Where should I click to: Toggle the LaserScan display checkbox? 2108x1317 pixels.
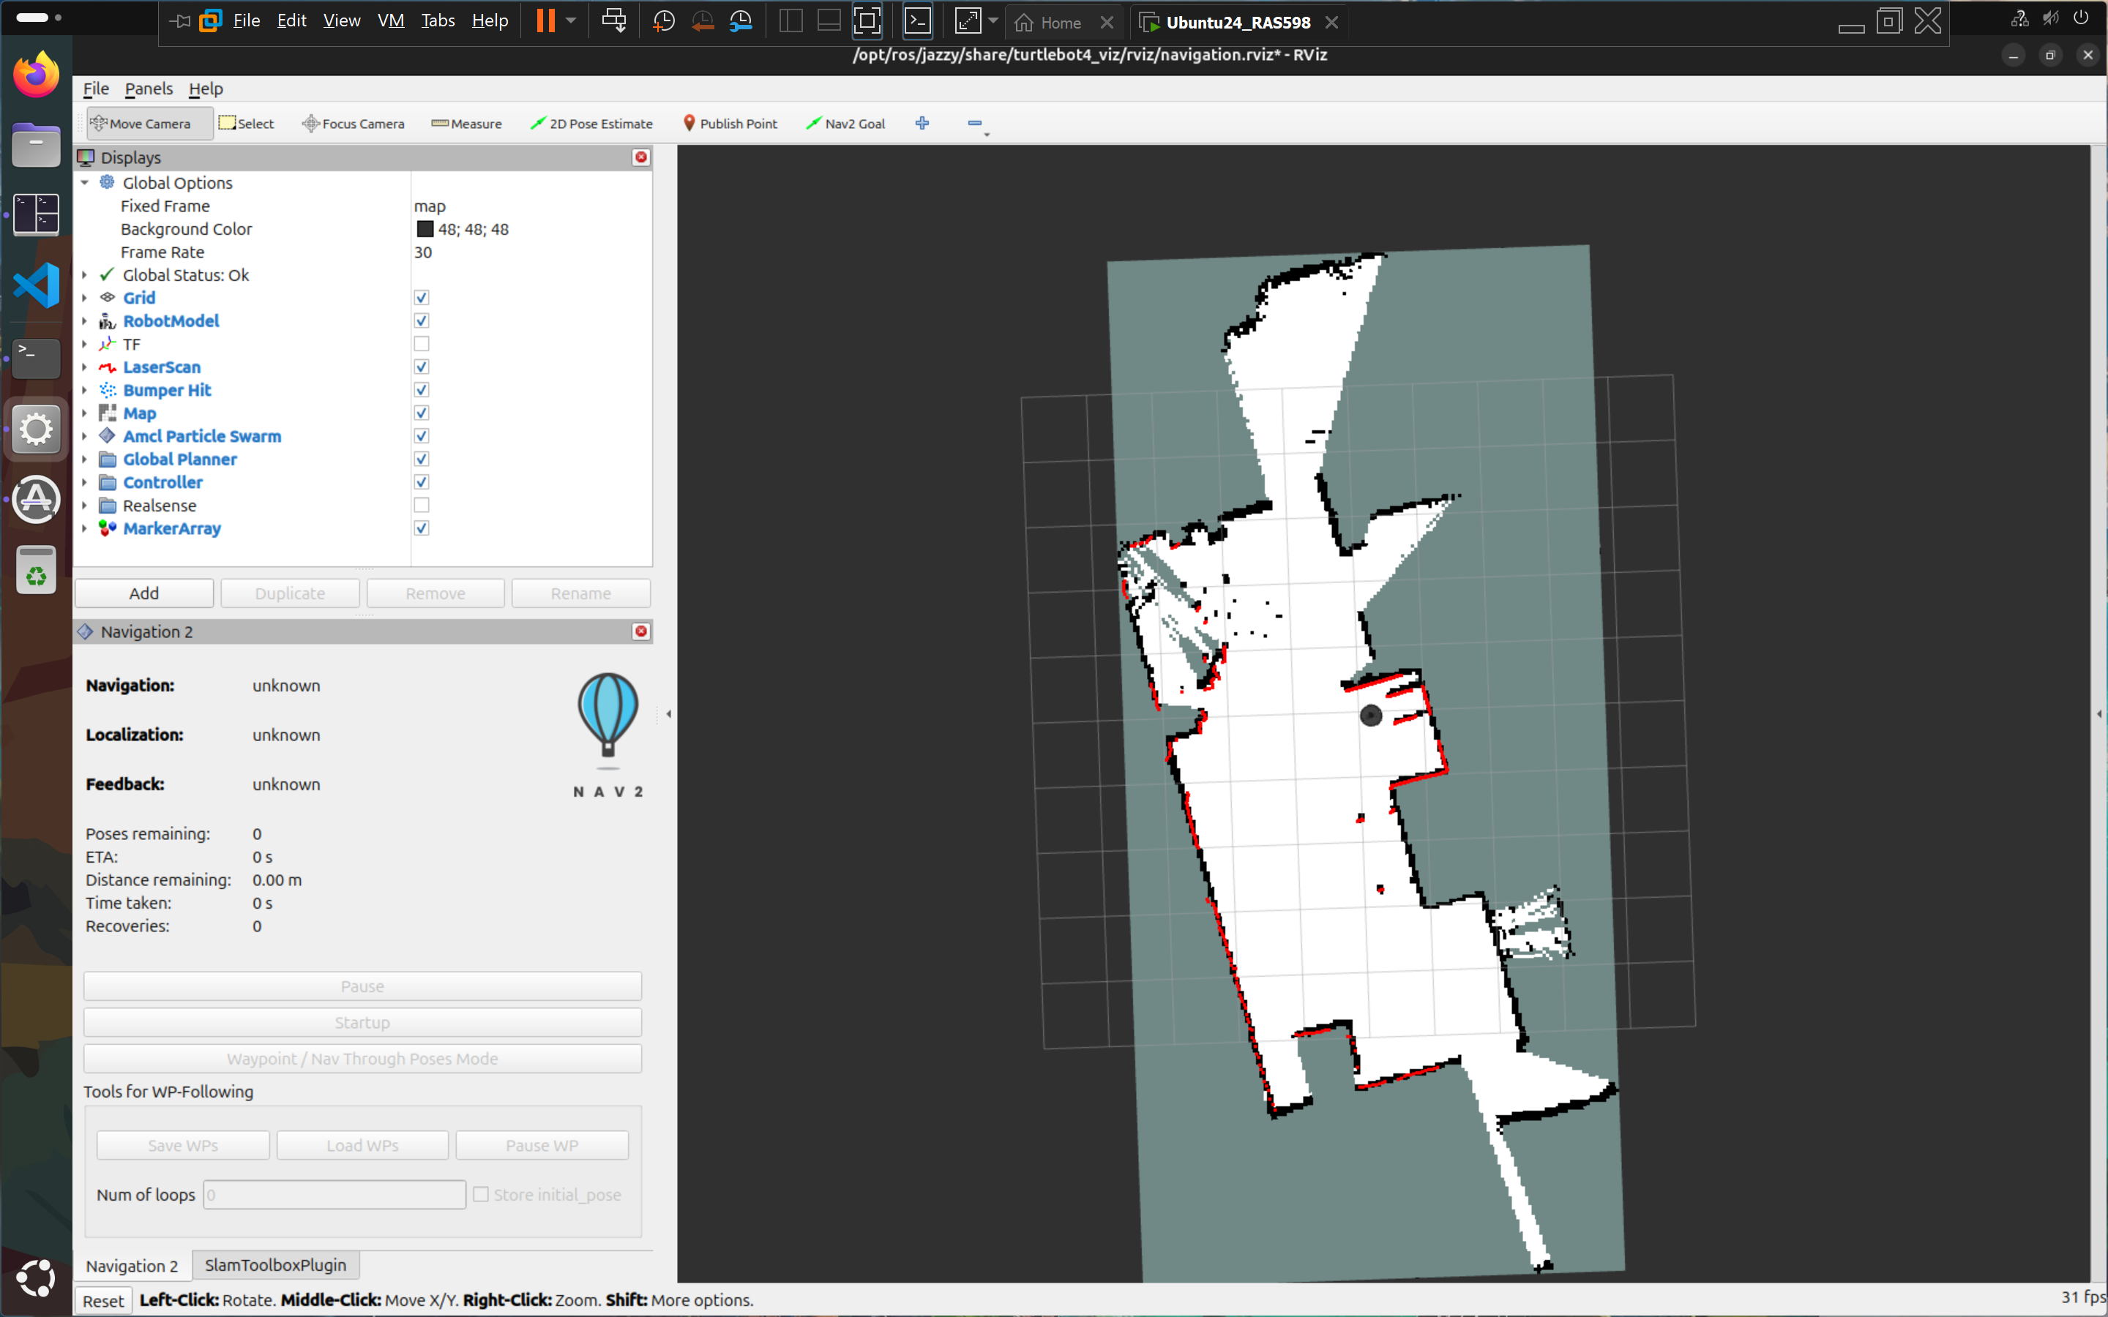coord(422,367)
